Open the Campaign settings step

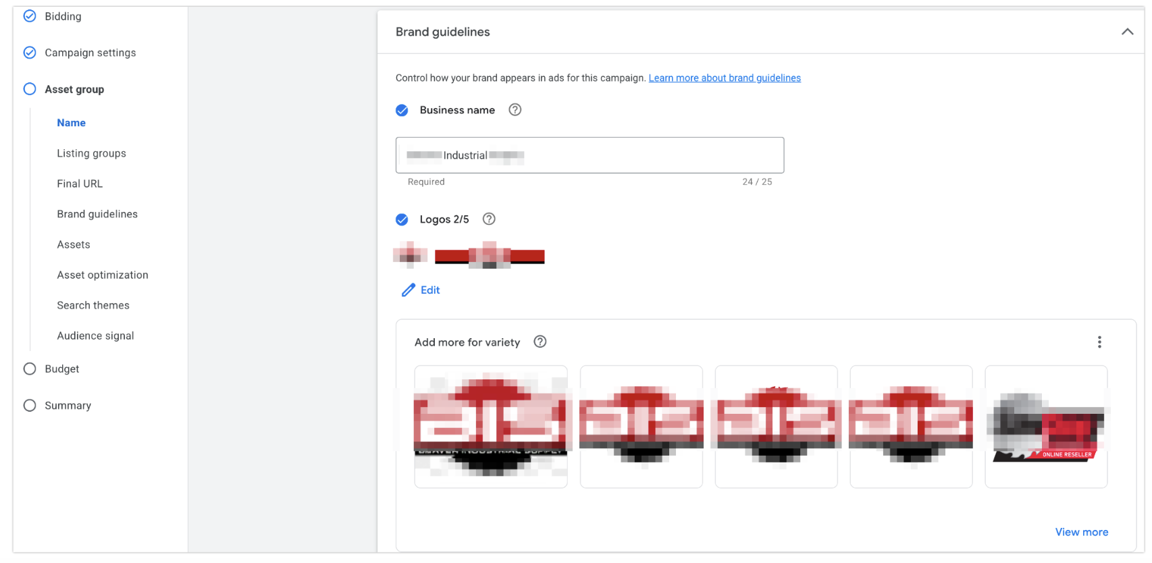(x=90, y=53)
